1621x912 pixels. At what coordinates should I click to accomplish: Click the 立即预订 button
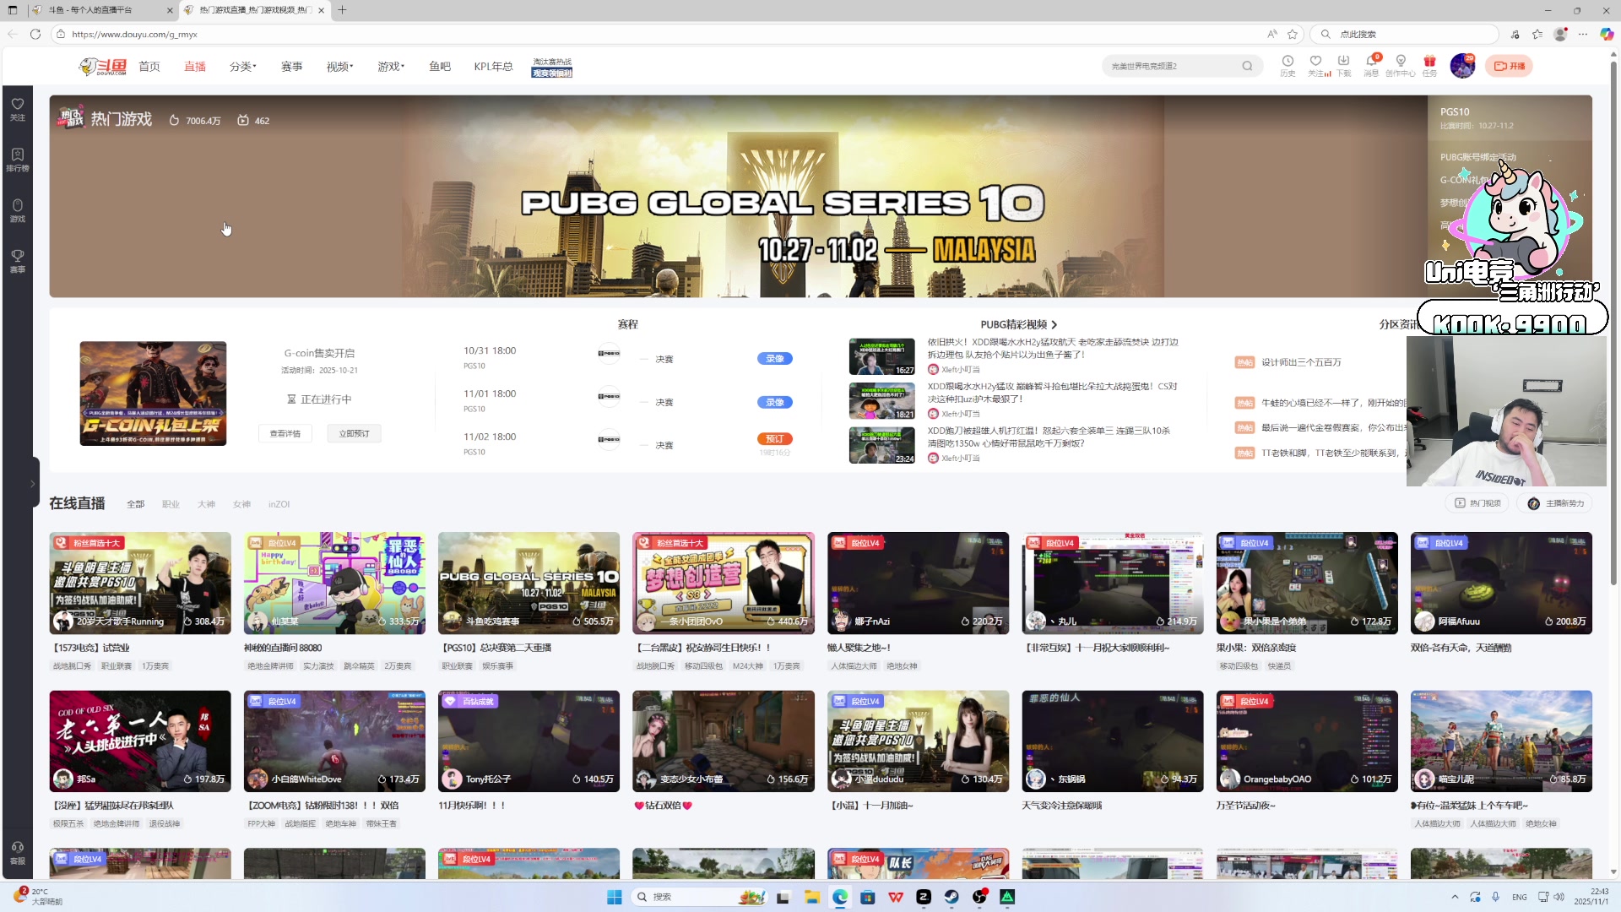tap(354, 433)
